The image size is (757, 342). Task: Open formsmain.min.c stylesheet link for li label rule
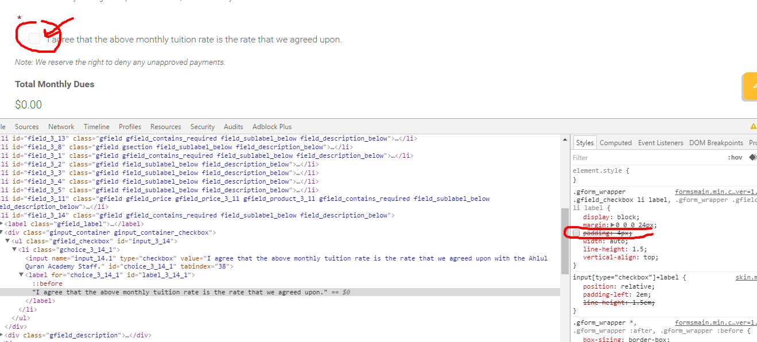click(716, 192)
